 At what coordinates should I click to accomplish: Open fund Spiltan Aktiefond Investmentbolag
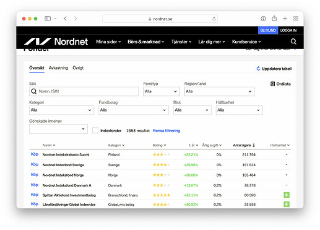pyautogui.click(x=69, y=195)
